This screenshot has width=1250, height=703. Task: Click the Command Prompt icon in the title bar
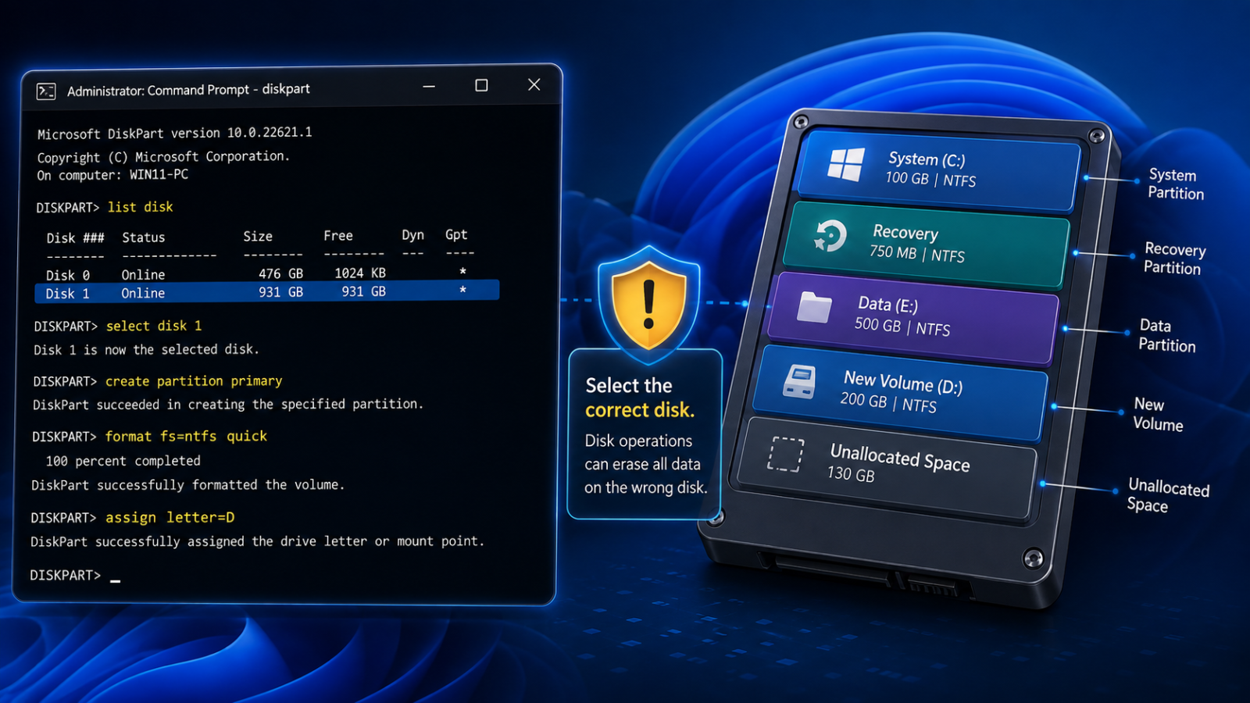46,91
